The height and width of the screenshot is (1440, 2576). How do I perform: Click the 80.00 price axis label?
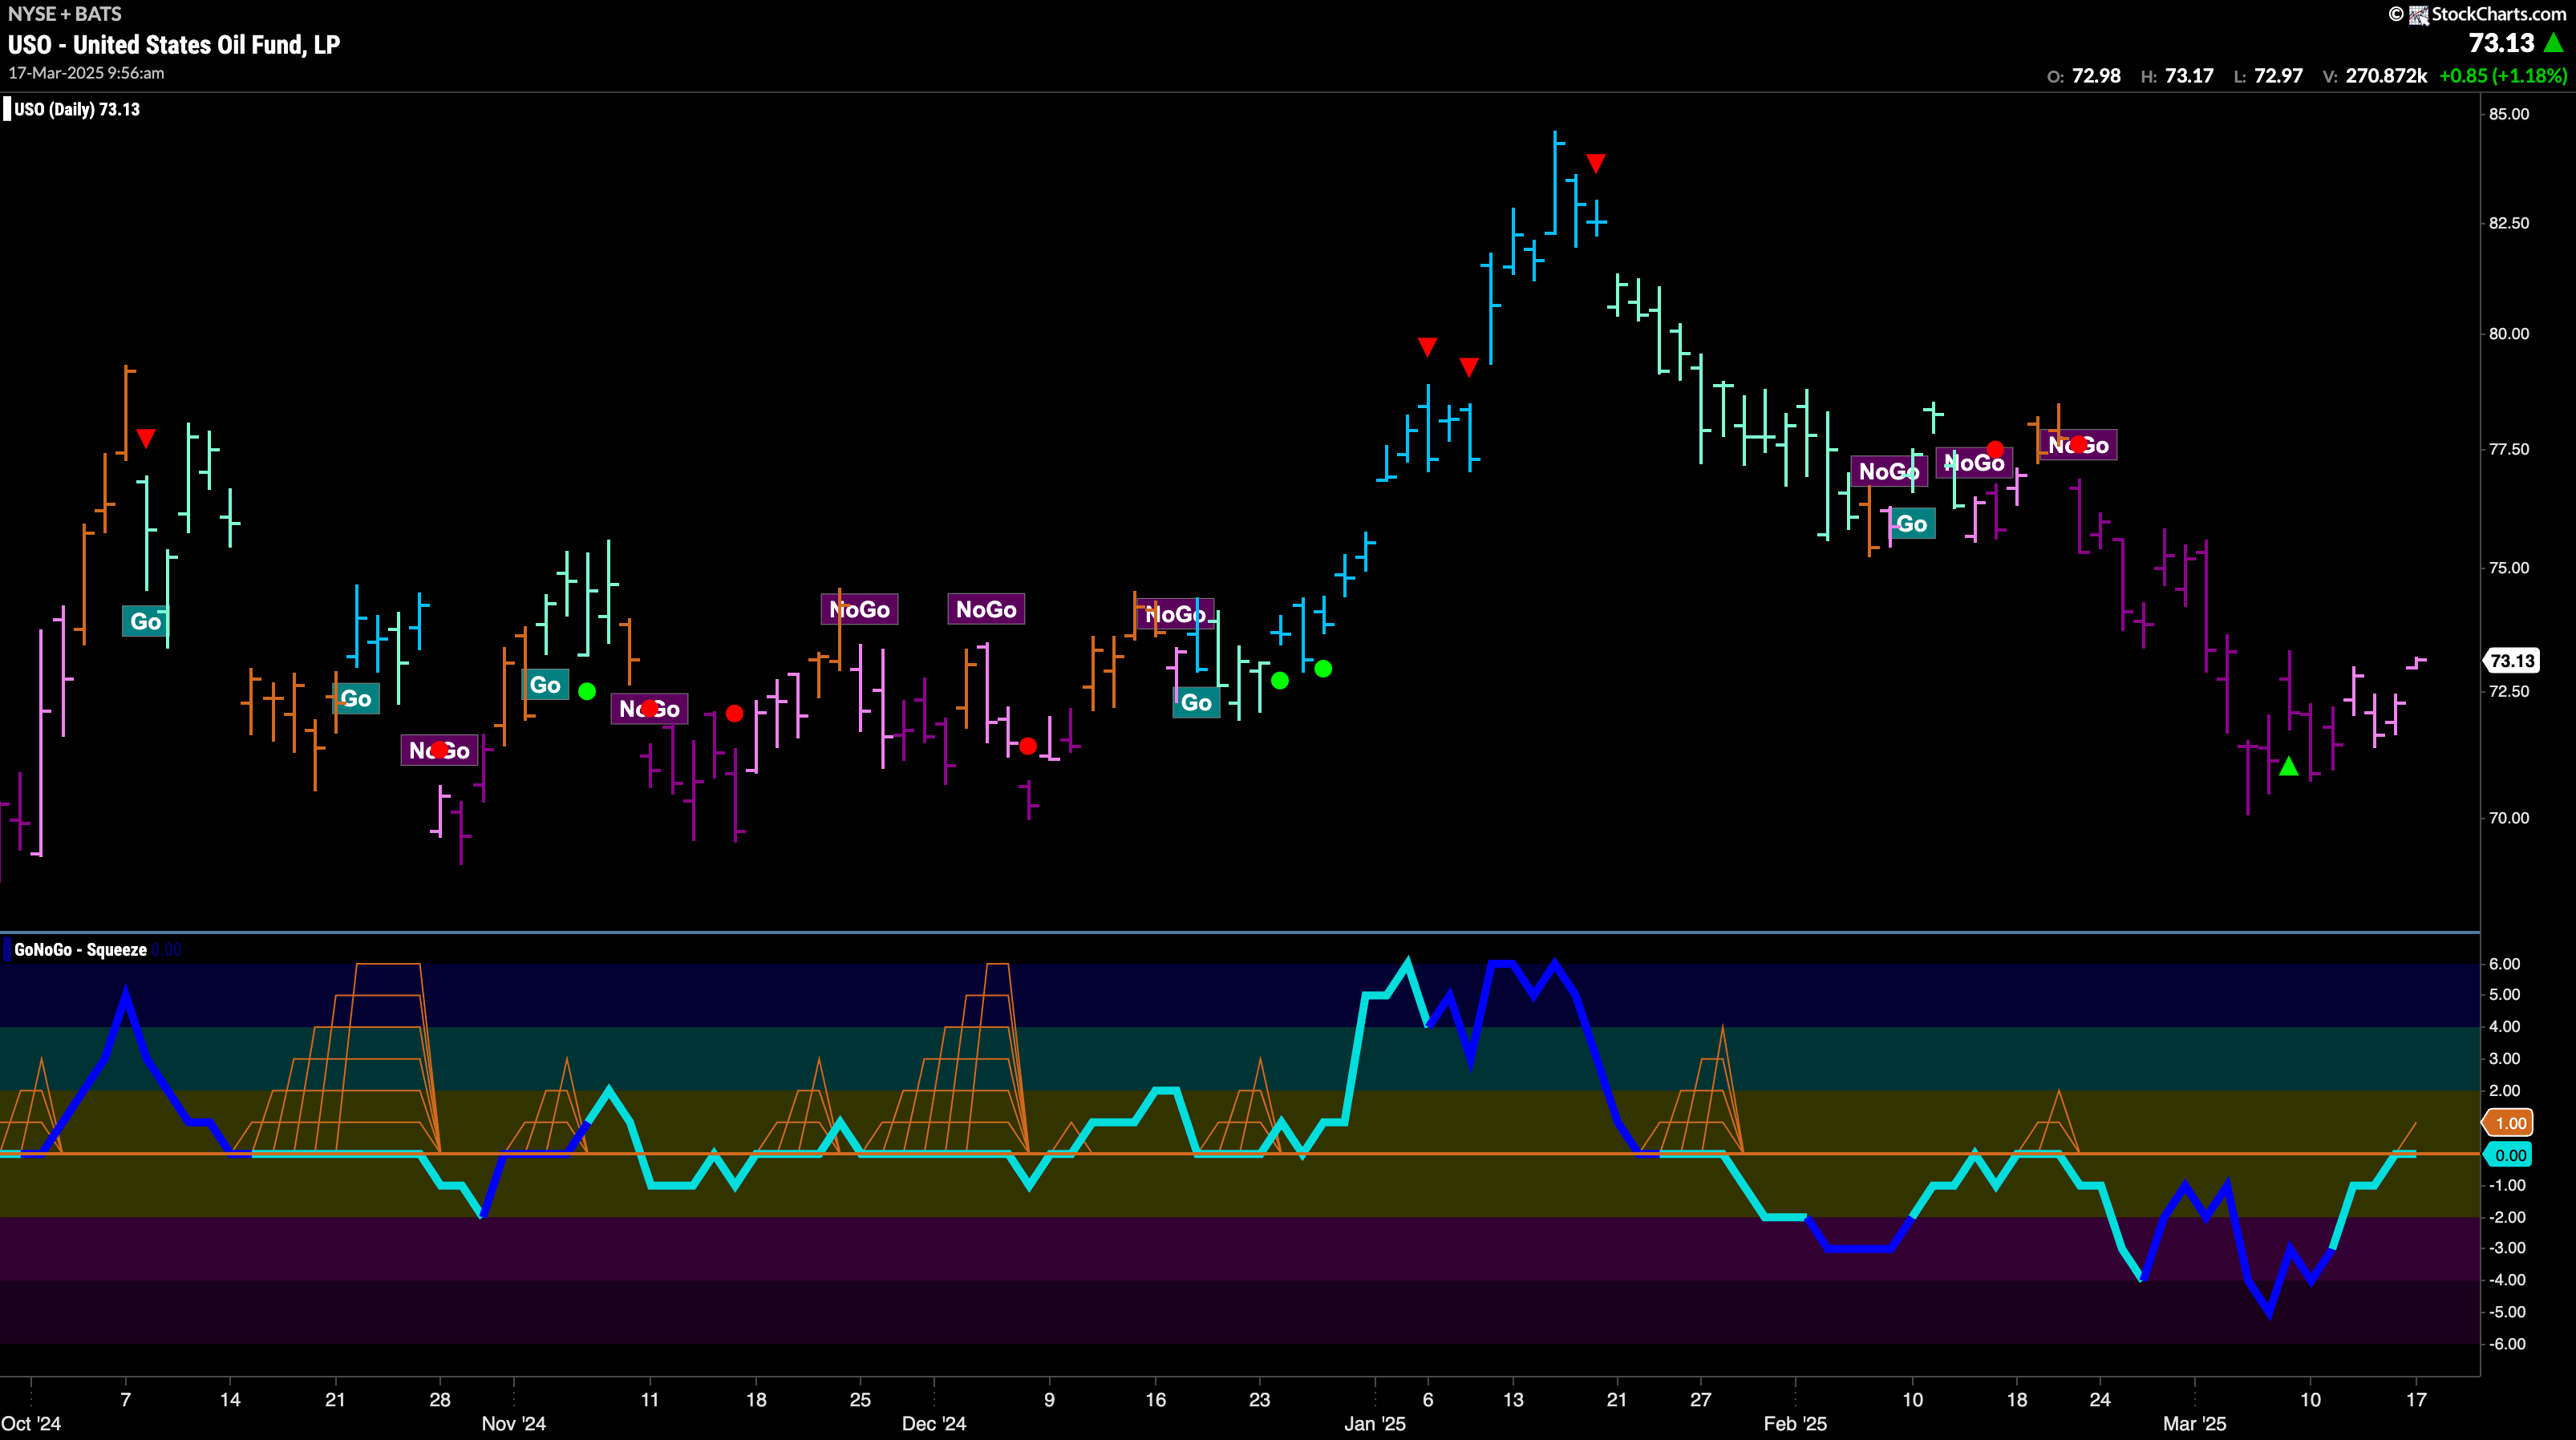[x=2509, y=334]
